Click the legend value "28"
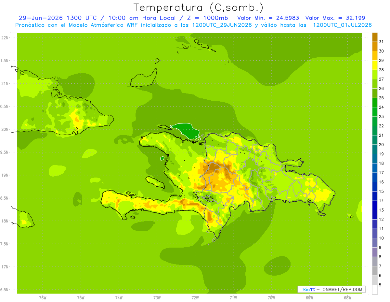 (x=382, y=70)
